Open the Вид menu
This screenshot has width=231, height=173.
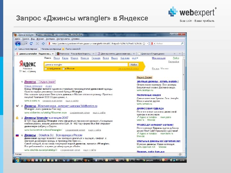[32, 39]
